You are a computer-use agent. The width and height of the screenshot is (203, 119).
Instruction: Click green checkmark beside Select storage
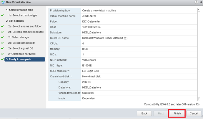point(2,38)
